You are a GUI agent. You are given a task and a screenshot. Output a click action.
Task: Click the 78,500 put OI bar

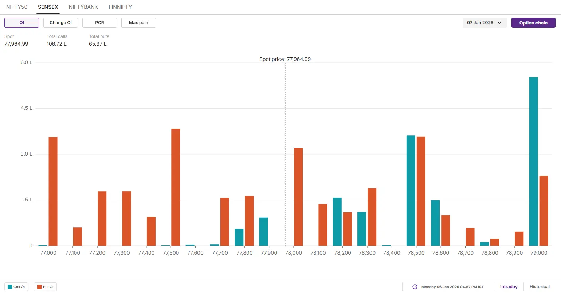421,191
